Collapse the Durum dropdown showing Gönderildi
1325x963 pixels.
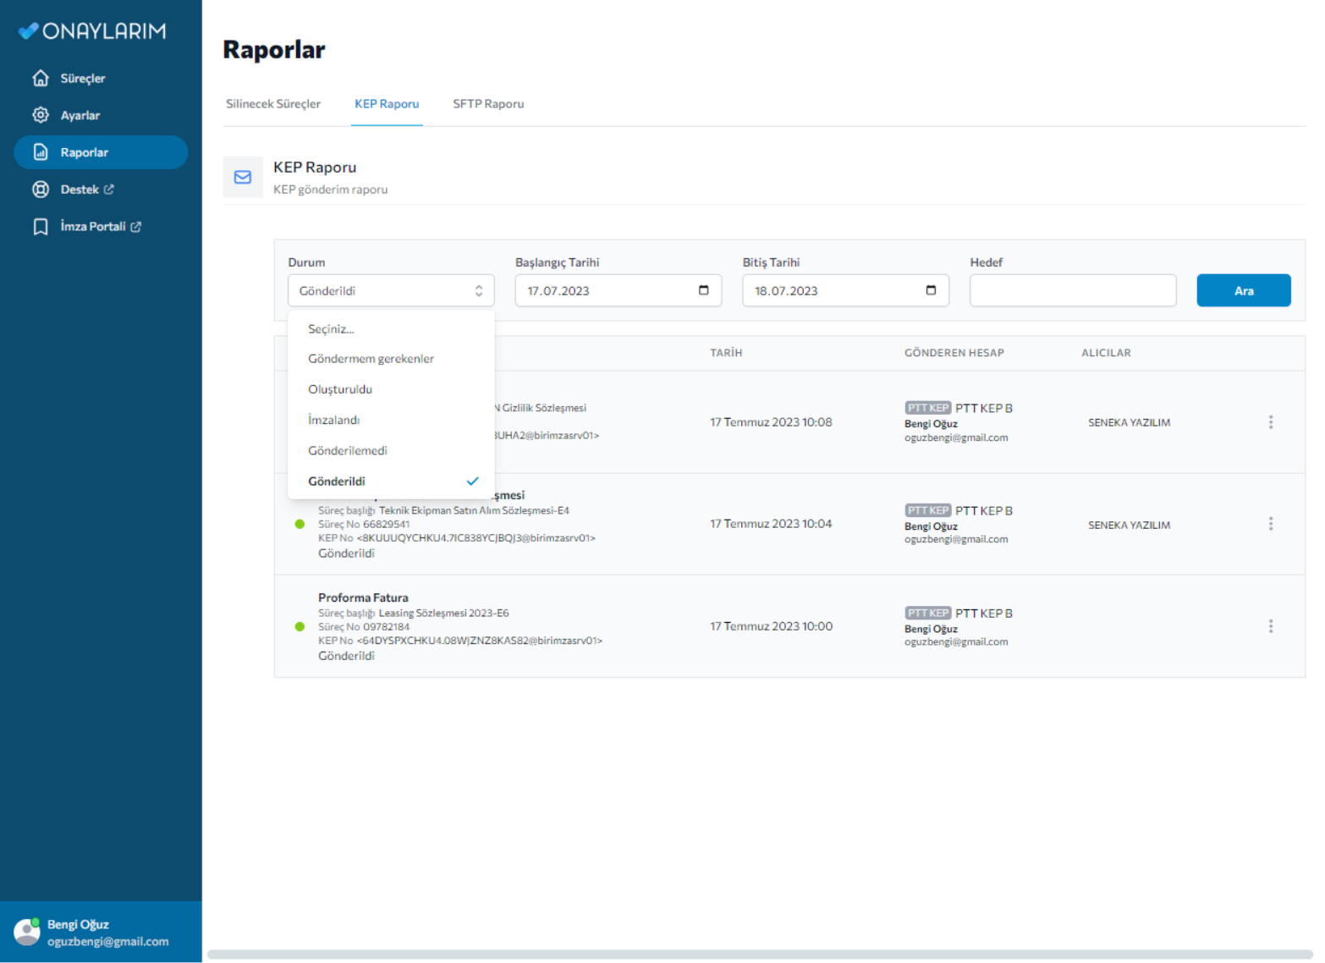tap(390, 290)
